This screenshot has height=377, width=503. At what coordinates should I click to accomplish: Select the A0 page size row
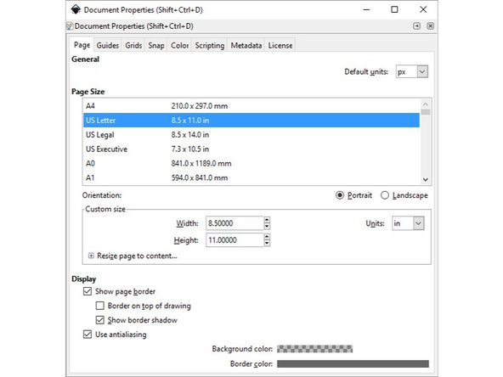251,164
